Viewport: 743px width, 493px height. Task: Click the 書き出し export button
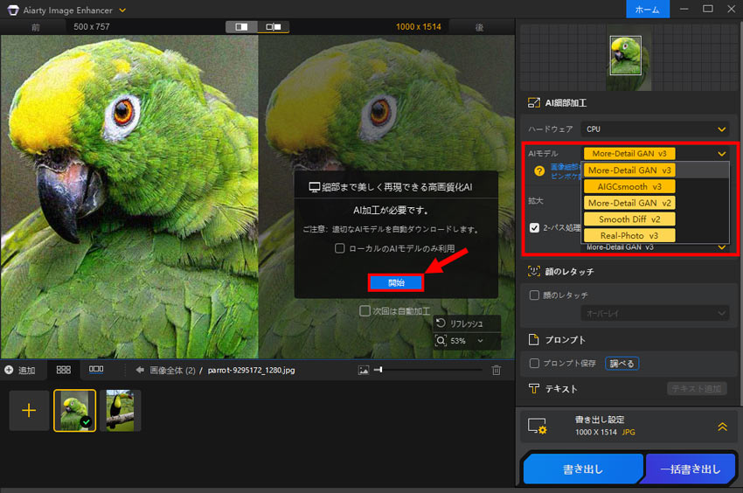(583, 469)
